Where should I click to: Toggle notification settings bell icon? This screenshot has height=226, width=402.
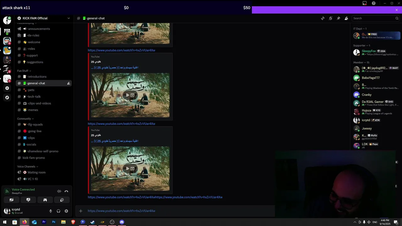[330, 18]
